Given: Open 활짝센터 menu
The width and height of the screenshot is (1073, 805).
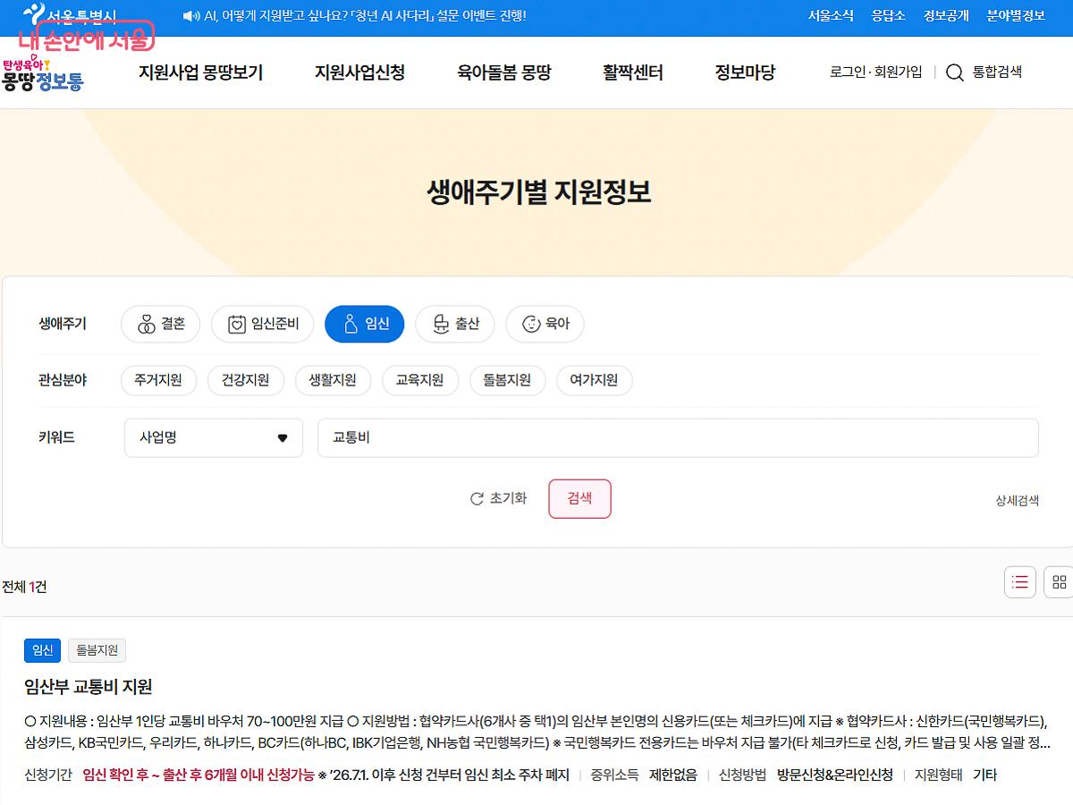Looking at the screenshot, I should (x=633, y=73).
